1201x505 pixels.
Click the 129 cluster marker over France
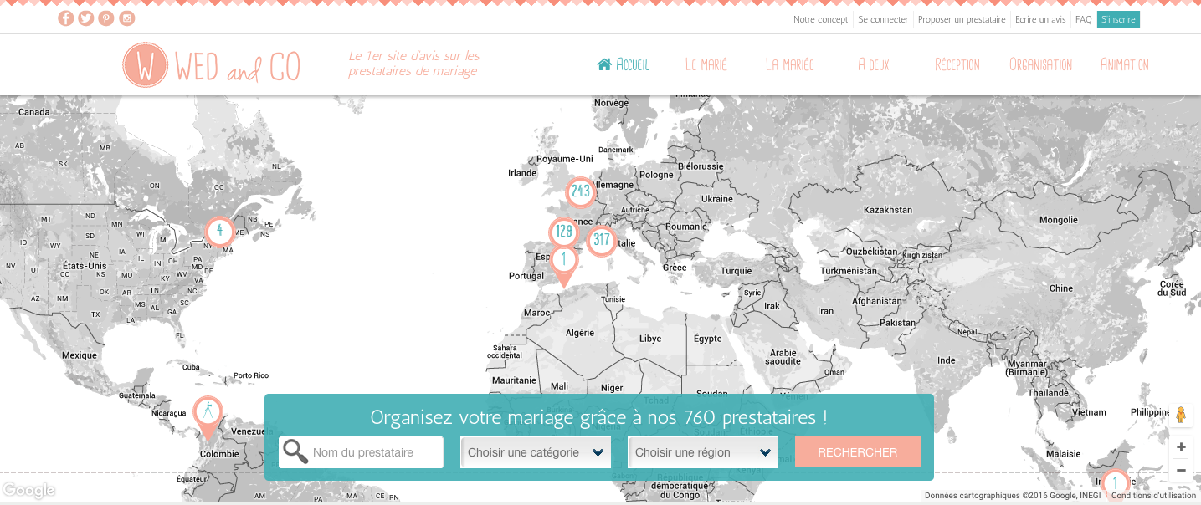563,232
